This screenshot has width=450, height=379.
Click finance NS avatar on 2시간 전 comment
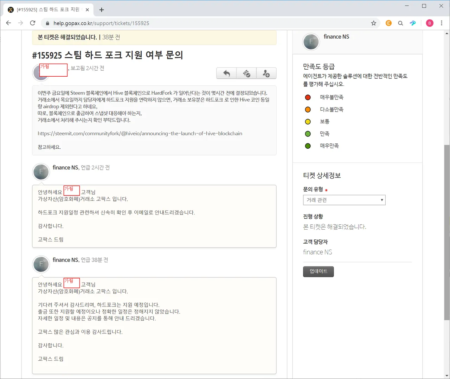(41, 172)
